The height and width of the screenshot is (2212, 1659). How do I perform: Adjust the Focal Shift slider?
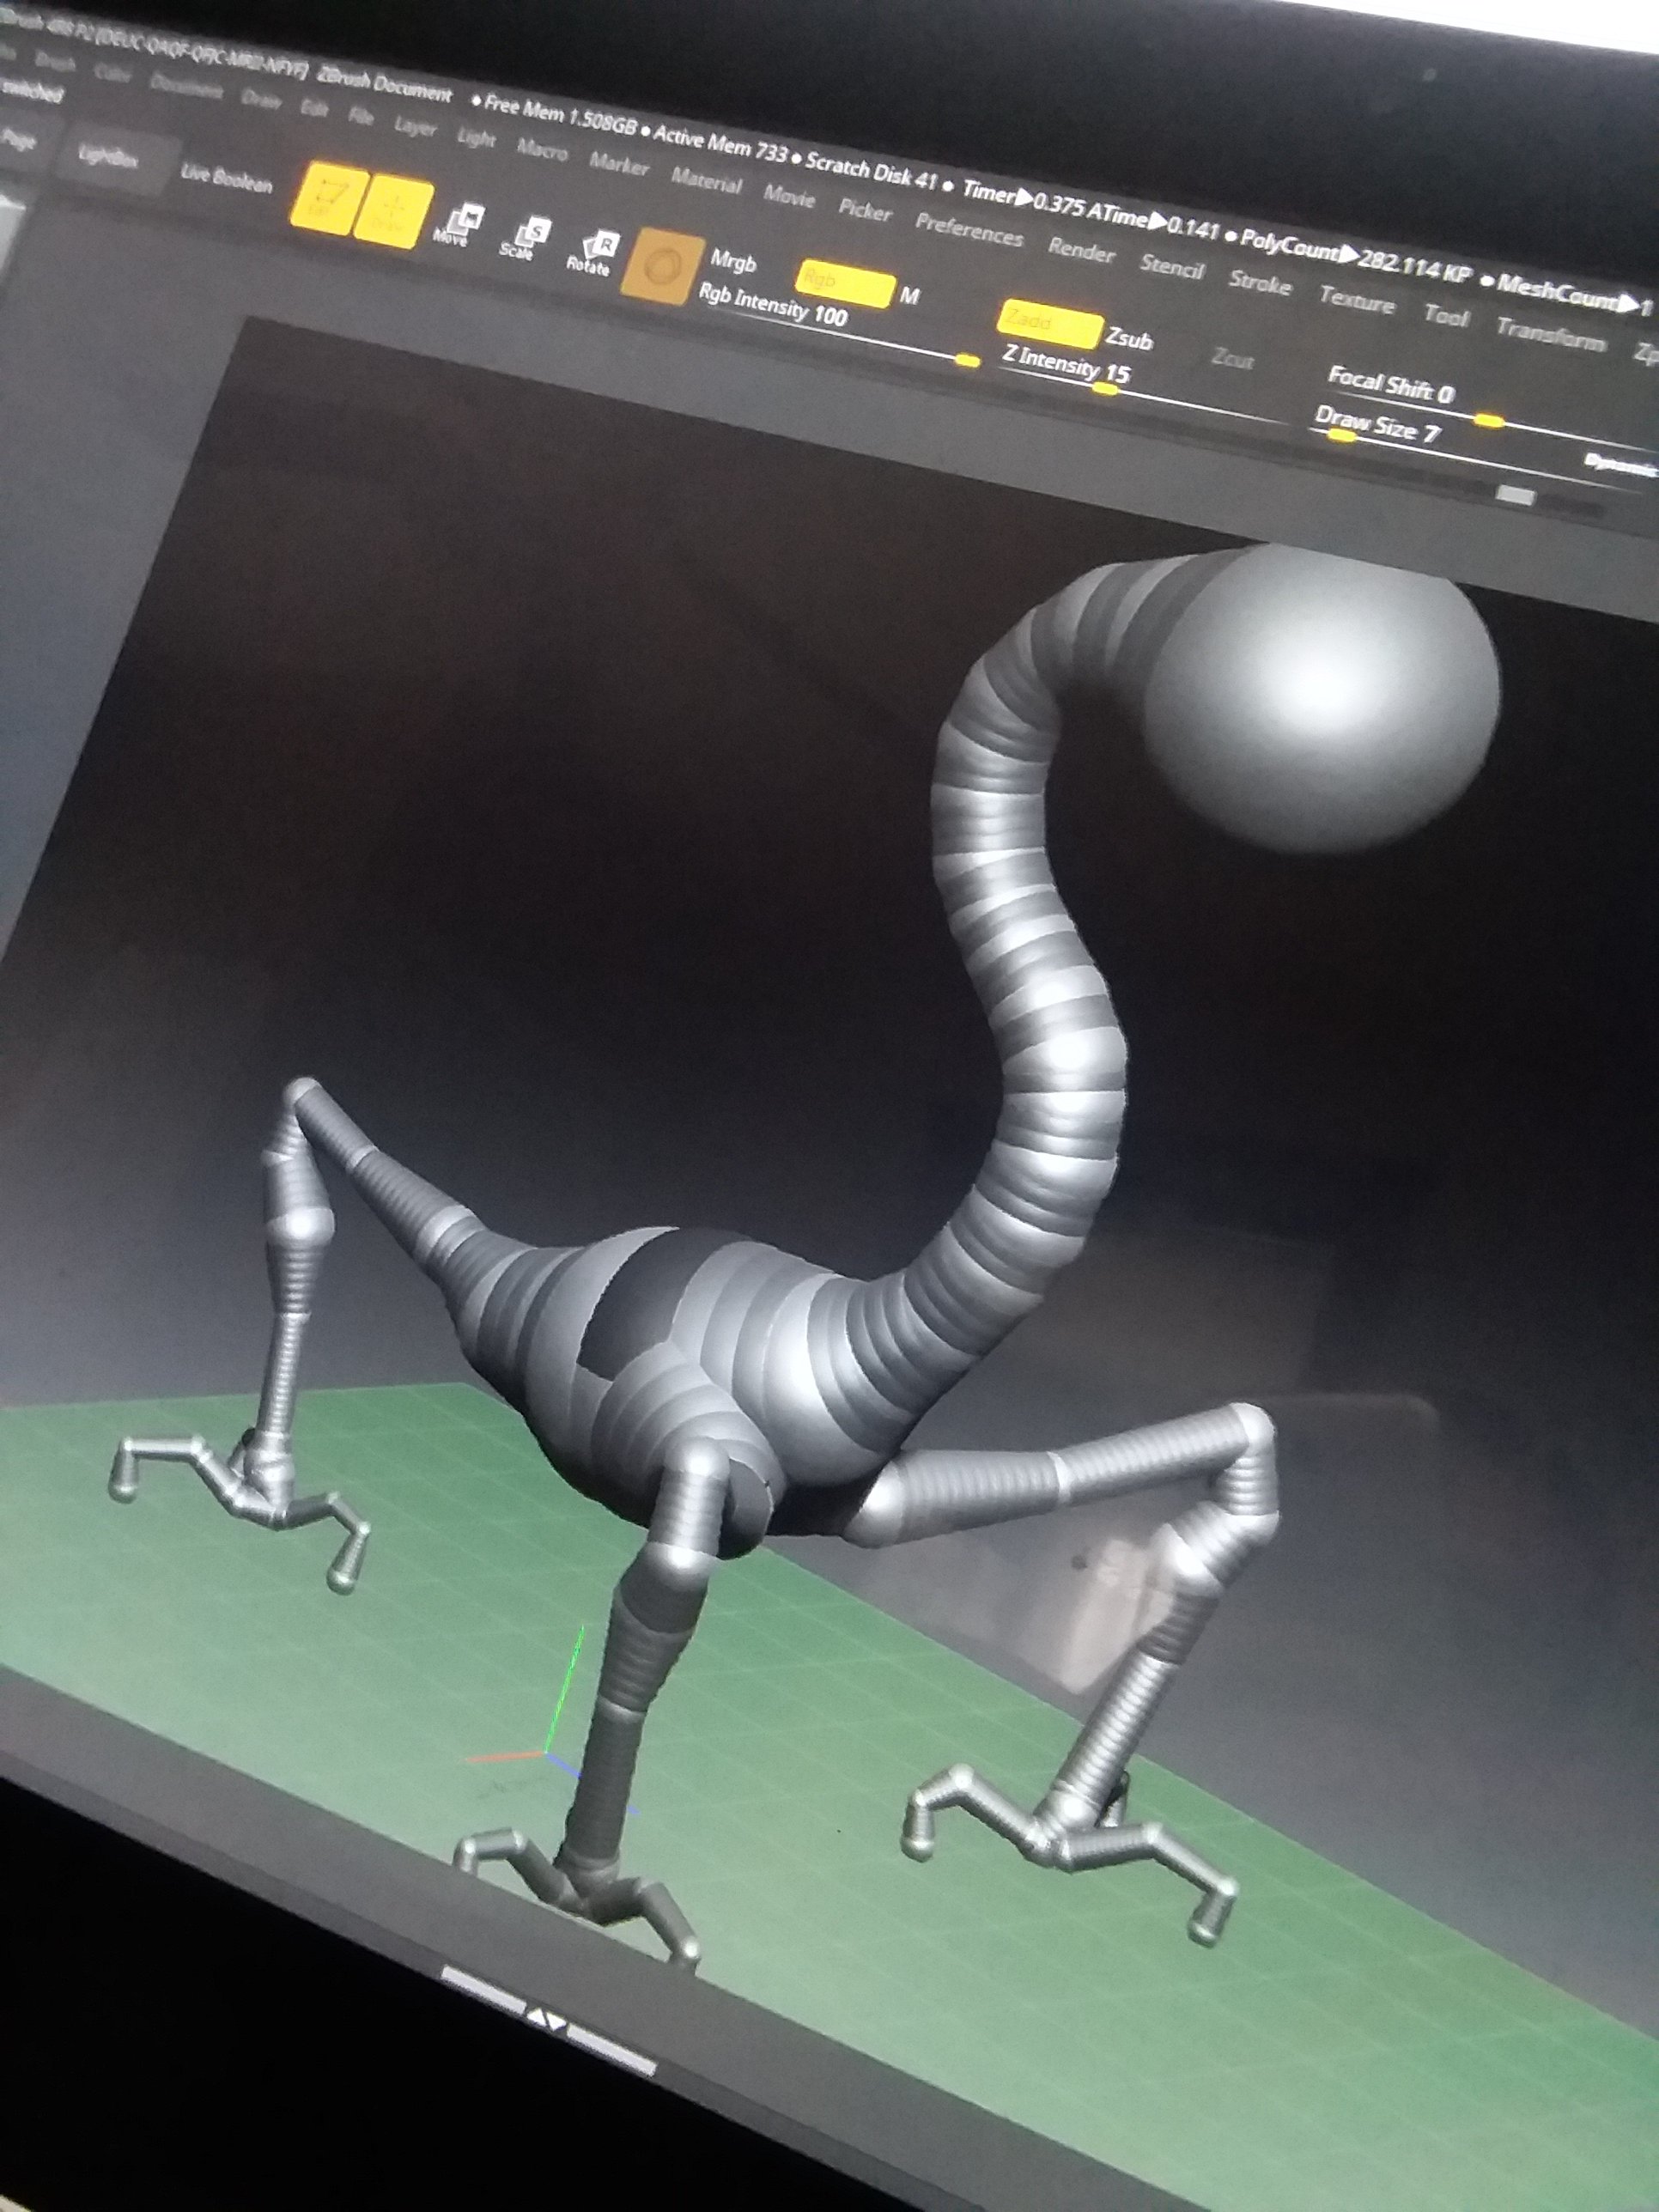pyautogui.click(x=1490, y=407)
